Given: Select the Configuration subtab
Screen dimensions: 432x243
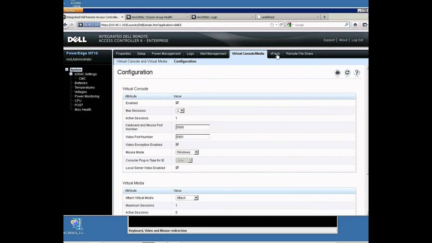Looking at the screenshot, I should tap(185, 61).
